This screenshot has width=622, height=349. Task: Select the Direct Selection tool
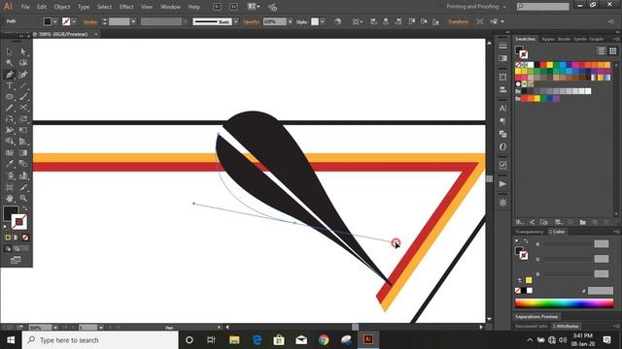coord(23,51)
